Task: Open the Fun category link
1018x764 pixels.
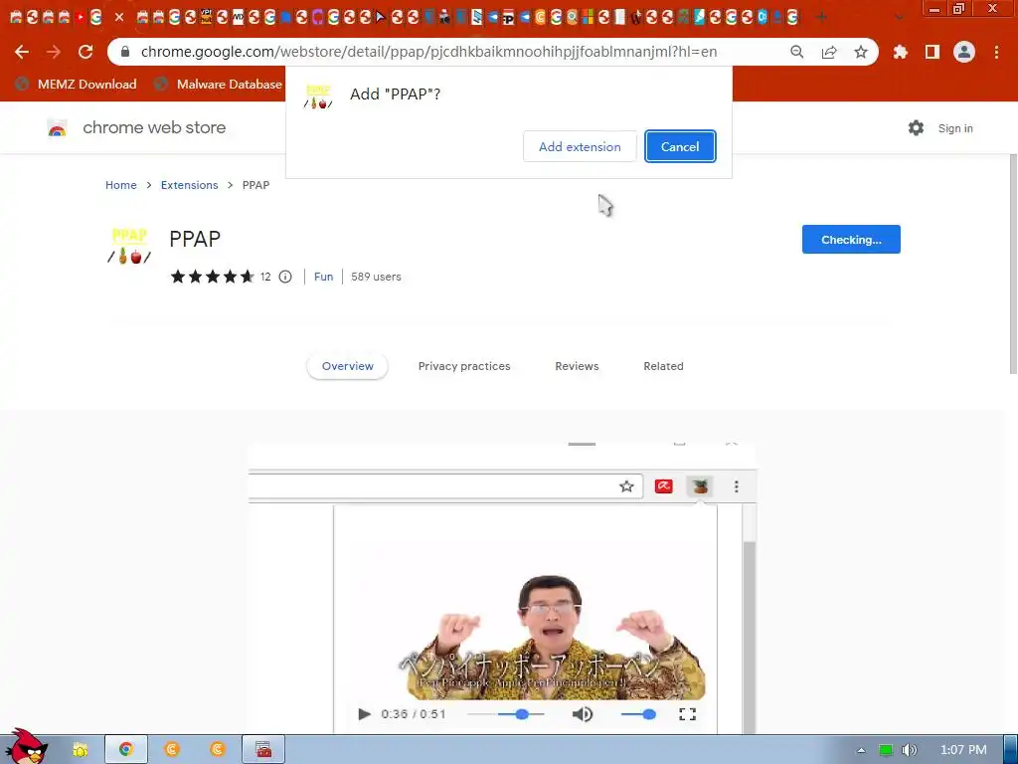Action: [x=323, y=277]
